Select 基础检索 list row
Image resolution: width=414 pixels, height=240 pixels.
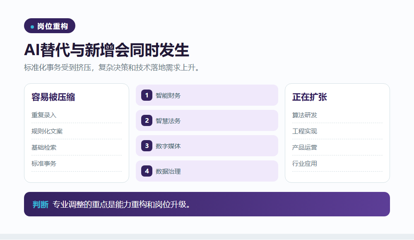click(77, 148)
